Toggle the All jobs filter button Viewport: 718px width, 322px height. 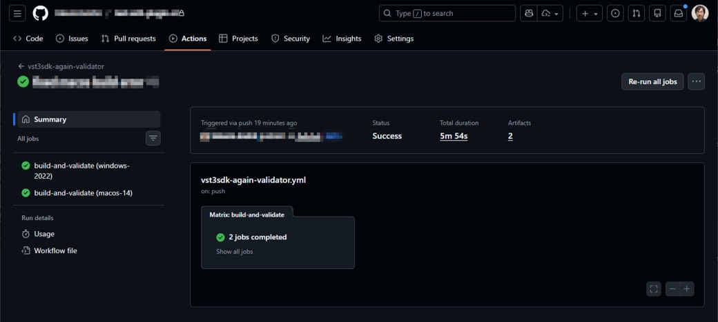(x=153, y=139)
